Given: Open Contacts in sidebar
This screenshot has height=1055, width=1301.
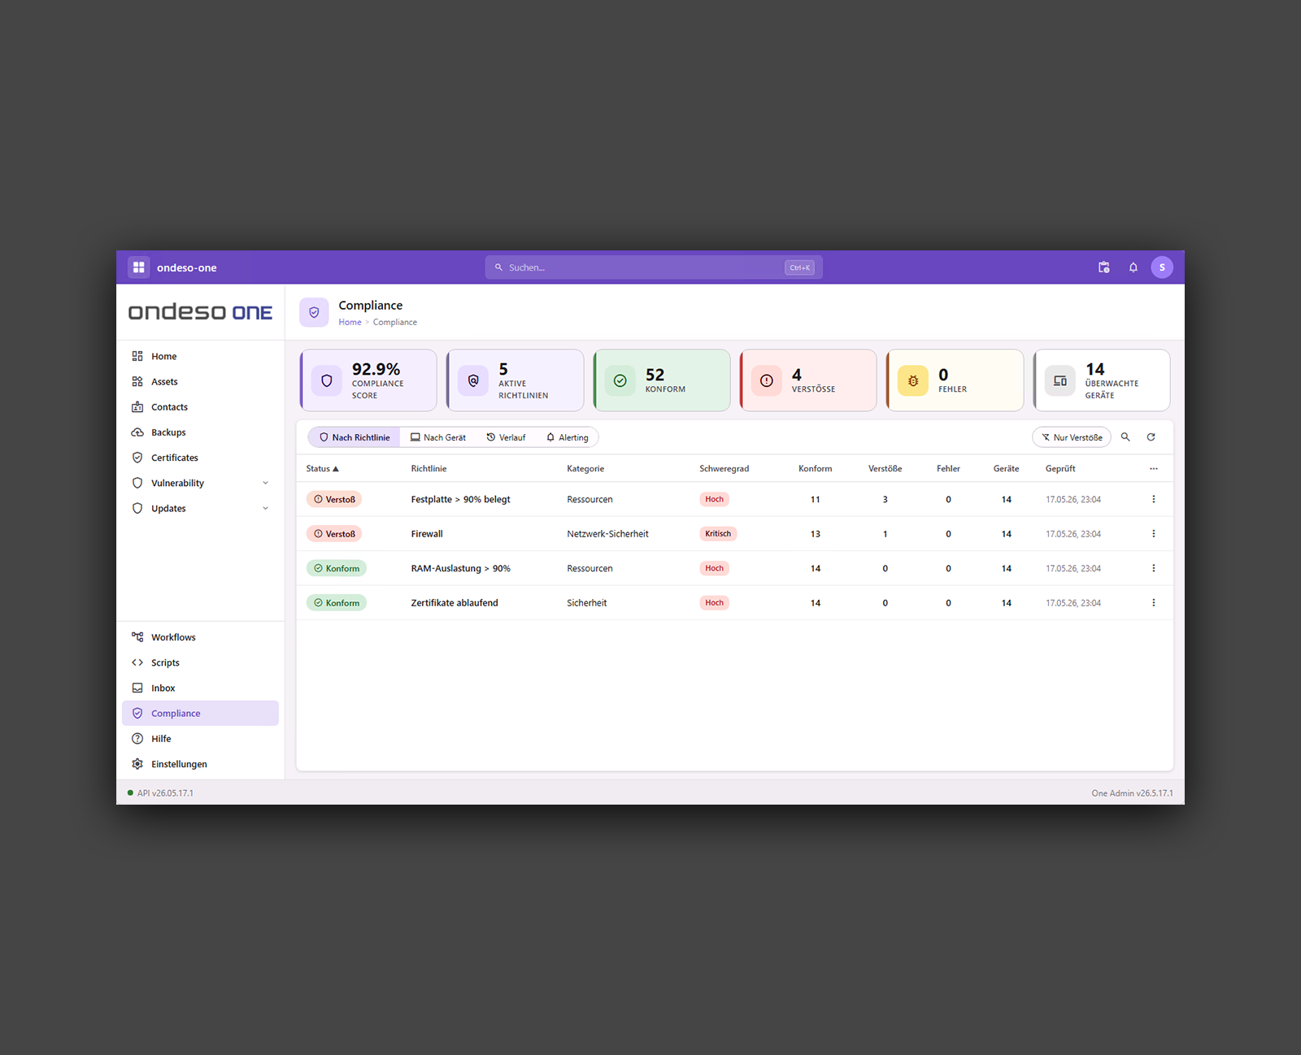Looking at the screenshot, I should (200, 407).
